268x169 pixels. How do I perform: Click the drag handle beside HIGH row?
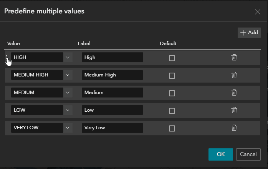coord(7,57)
